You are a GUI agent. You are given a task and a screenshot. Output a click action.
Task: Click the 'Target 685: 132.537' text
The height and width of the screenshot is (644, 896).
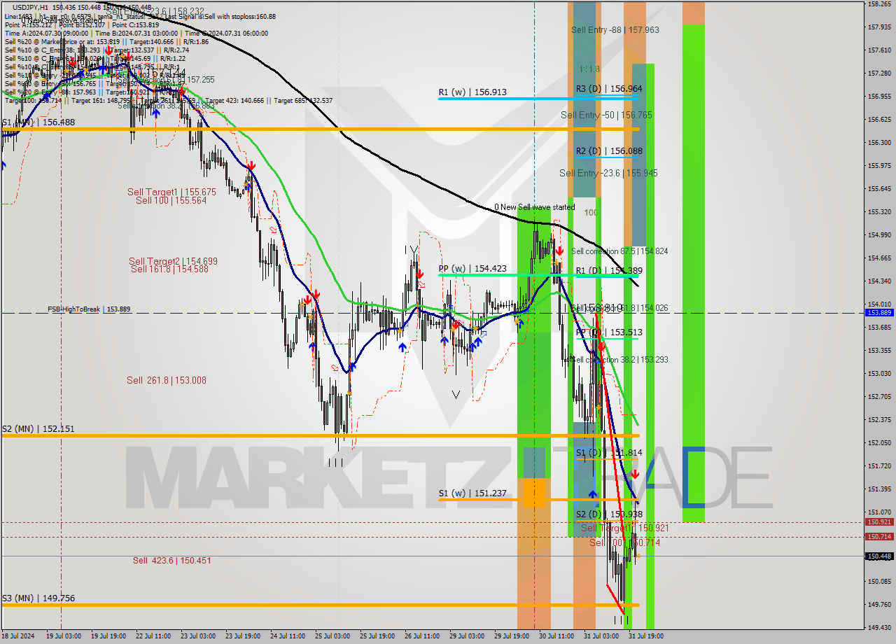click(303, 100)
